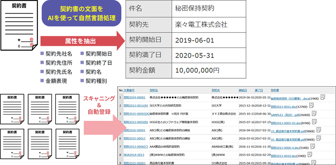Select cell 秘密保持契約書 ※和文 PDF版
Viewport: 336px width, 165px height.
[169, 114]
